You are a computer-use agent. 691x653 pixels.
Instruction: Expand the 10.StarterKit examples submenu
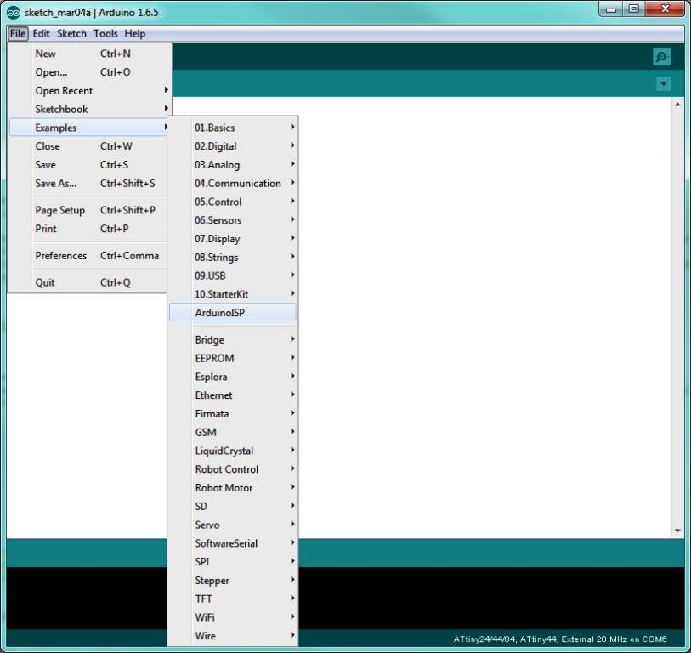coord(233,294)
